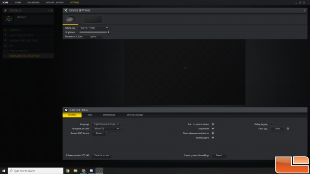Click the Windows taskbar search box
Image resolution: width=310 pixels, height=174 pixels.
36,171
